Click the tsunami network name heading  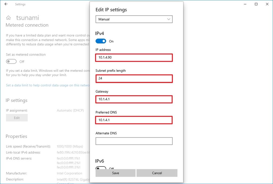27,18
